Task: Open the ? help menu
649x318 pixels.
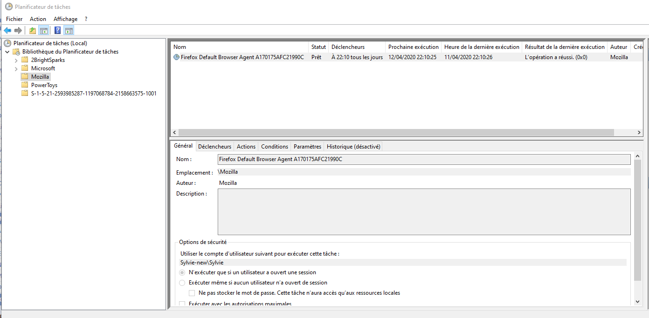Action: point(86,19)
